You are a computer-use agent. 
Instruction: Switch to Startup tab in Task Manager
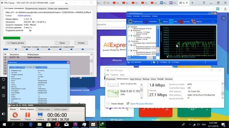pos(146,79)
